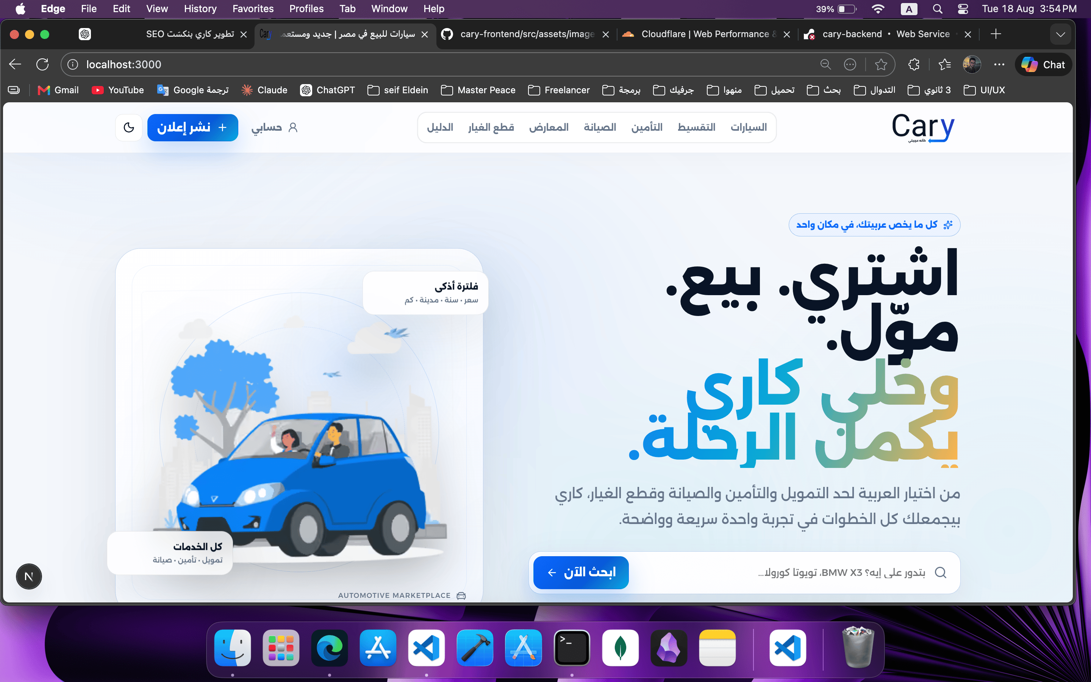Screen dimensions: 1091x682
Task: Go to قطع الغيار page
Action: pos(491,128)
